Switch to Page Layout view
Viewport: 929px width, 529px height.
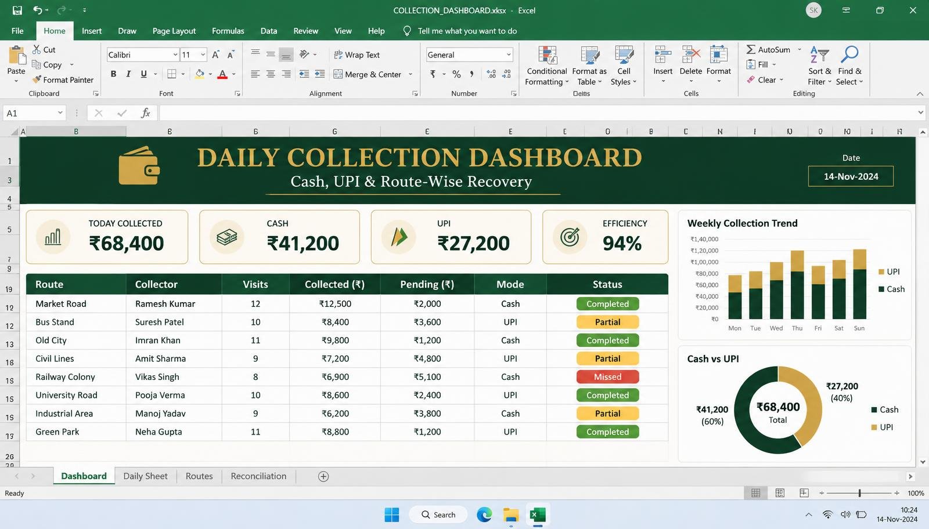coord(780,493)
